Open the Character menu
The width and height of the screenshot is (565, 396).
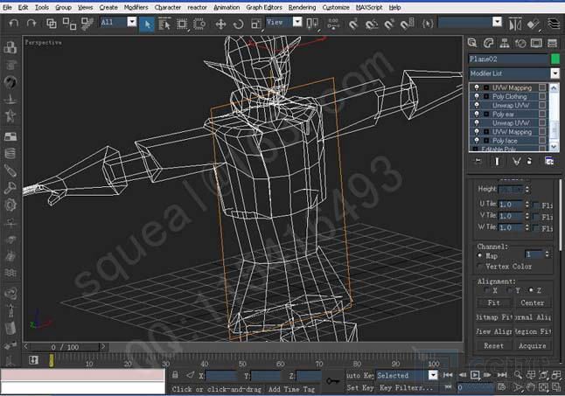[168, 7]
